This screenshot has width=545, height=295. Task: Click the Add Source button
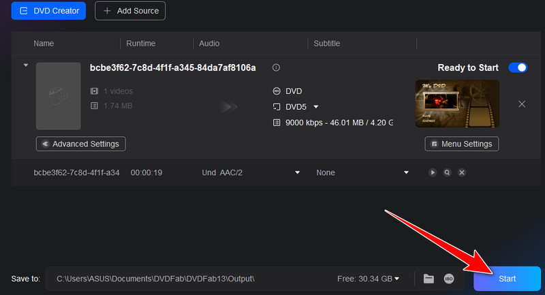click(x=130, y=11)
